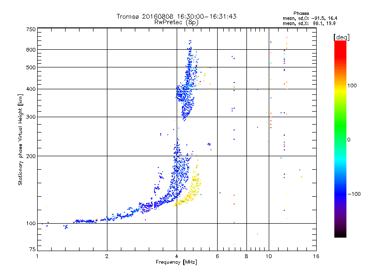Click the y-axis tick label '500'
The height and width of the screenshot is (279, 372).
coord(31,67)
